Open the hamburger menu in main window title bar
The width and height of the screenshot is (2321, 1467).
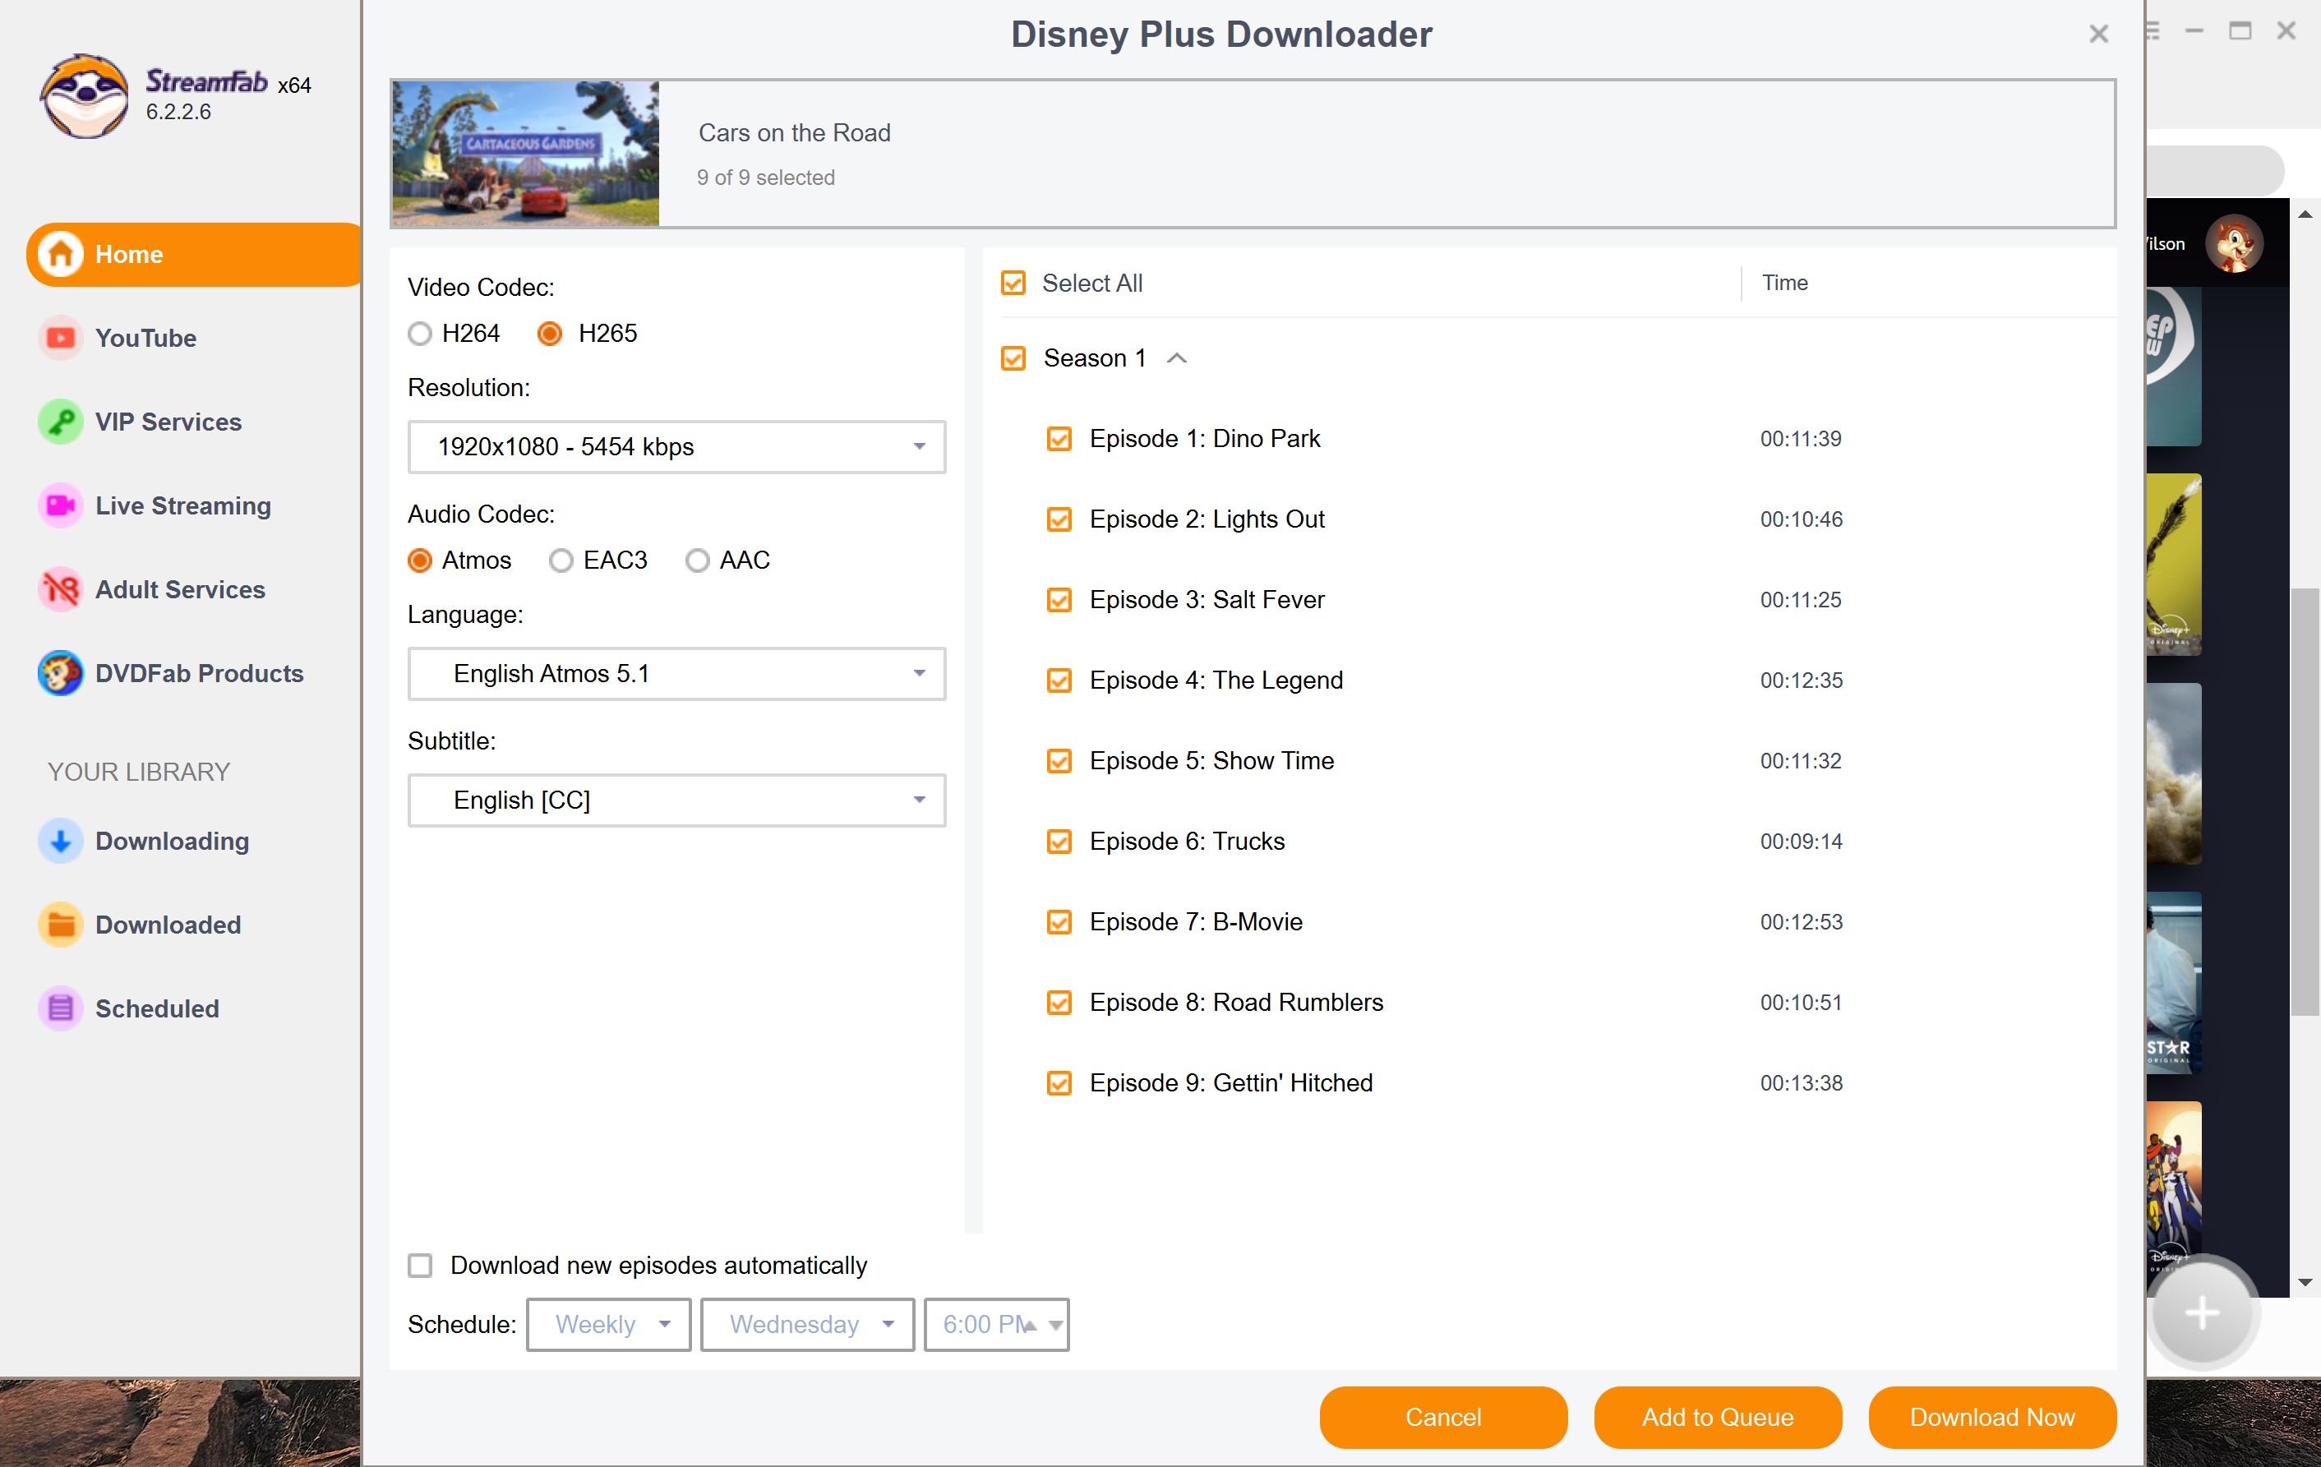point(2152,31)
